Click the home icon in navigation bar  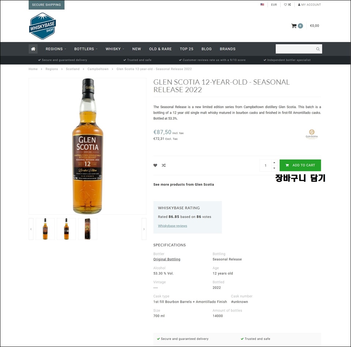click(33, 49)
